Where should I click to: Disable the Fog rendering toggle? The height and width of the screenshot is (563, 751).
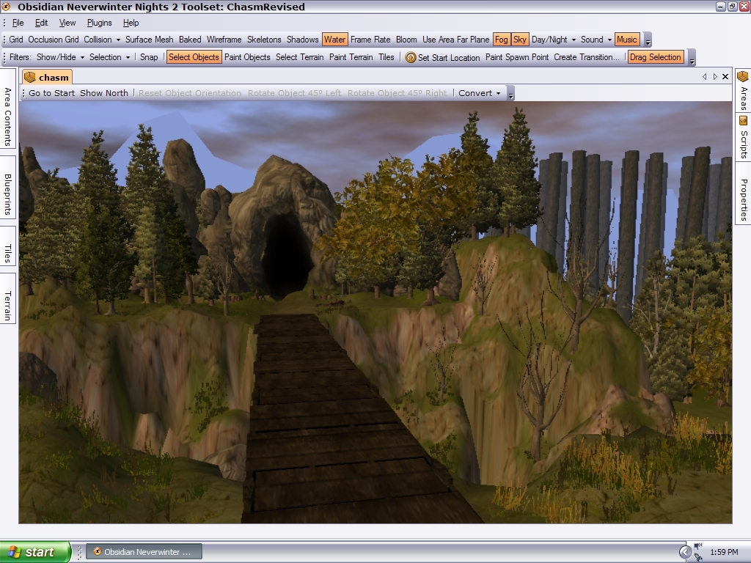501,40
